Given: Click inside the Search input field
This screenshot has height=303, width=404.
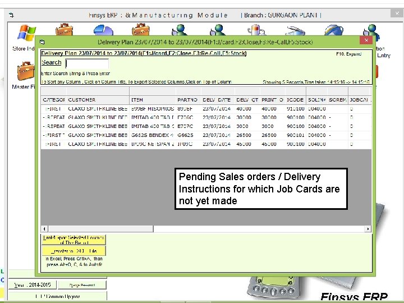Looking at the screenshot, I should 87,63.
